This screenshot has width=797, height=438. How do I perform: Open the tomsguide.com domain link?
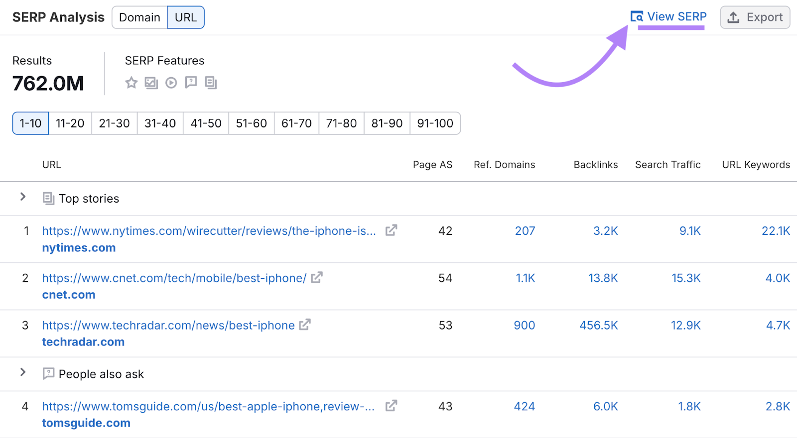coord(86,423)
